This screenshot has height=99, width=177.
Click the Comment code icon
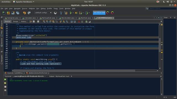pos(87,21)
